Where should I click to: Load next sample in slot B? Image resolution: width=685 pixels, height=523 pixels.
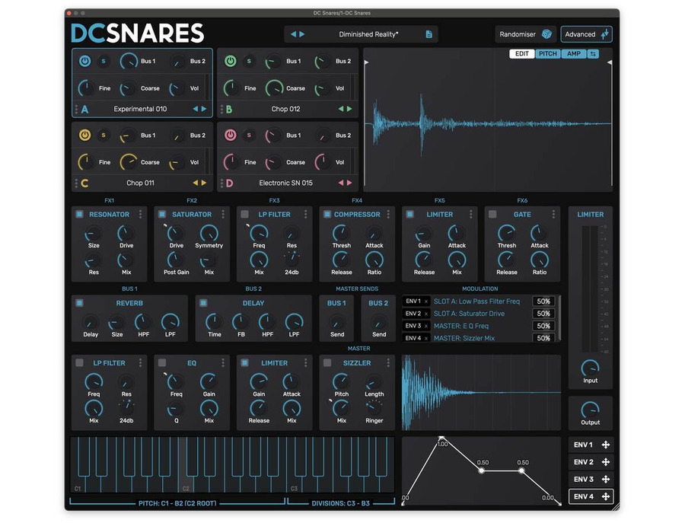point(349,109)
